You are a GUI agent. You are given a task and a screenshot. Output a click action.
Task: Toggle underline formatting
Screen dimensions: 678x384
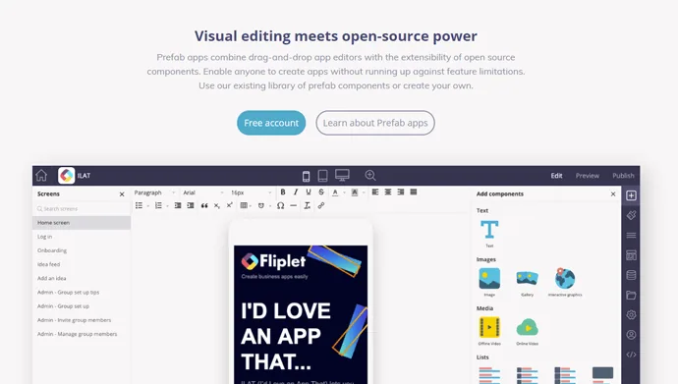click(309, 192)
